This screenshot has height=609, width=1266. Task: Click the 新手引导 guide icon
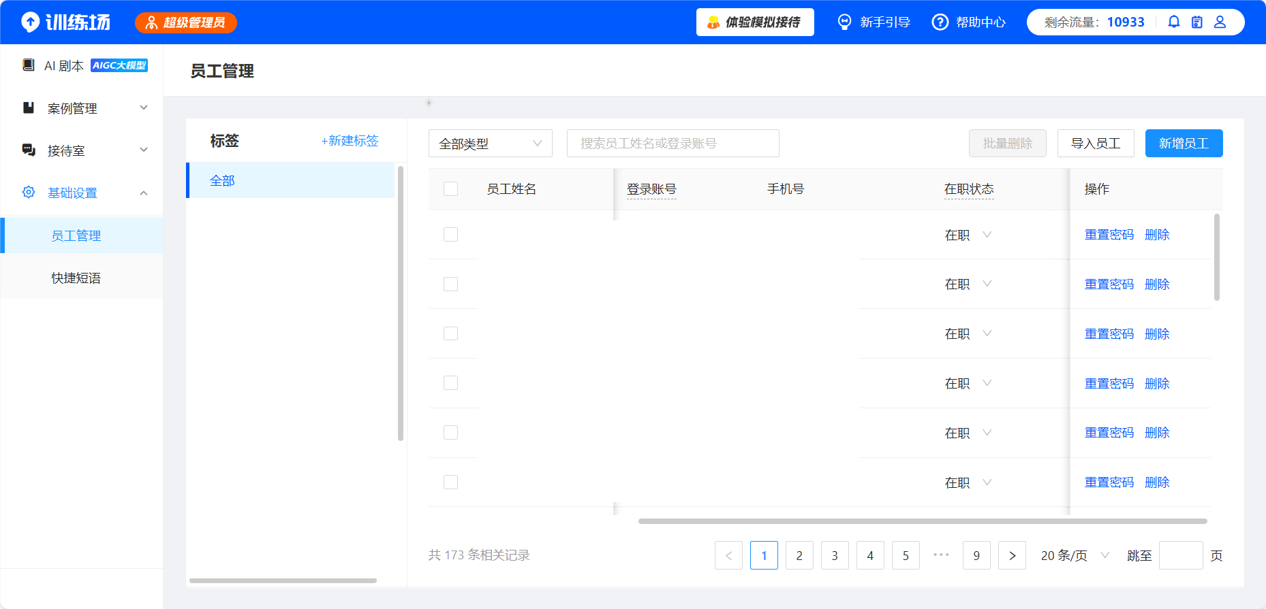pos(845,22)
